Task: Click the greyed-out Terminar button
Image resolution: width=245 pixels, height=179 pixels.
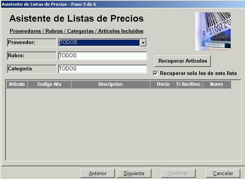Action: pos(178,174)
